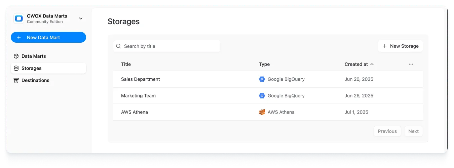Click the OWOX Data Marts logo icon
This screenshot has width=454, height=168.
[x=19, y=18]
